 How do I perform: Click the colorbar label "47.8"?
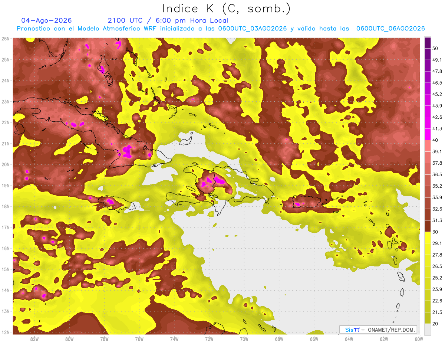tap(437, 71)
